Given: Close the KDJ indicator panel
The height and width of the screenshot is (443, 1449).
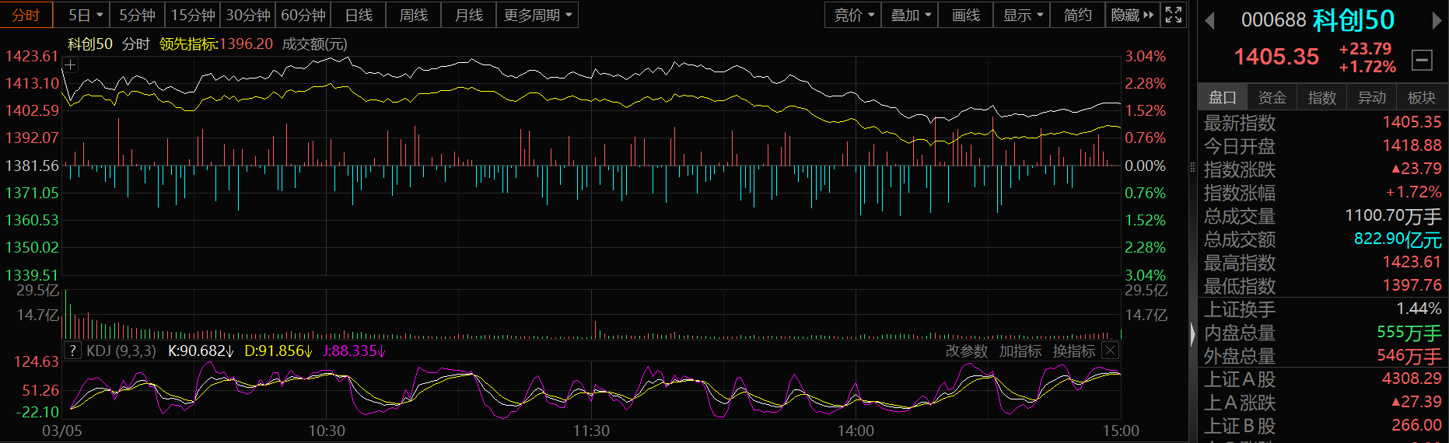Looking at the screenshot, I should [1110, 351].
